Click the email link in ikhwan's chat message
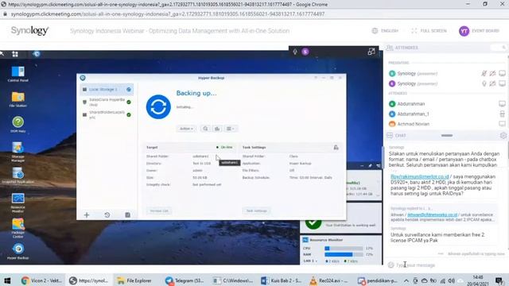 tap(432, 214)
